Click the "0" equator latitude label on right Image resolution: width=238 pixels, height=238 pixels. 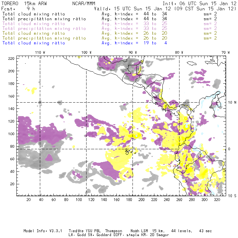(x=229, y=149)
